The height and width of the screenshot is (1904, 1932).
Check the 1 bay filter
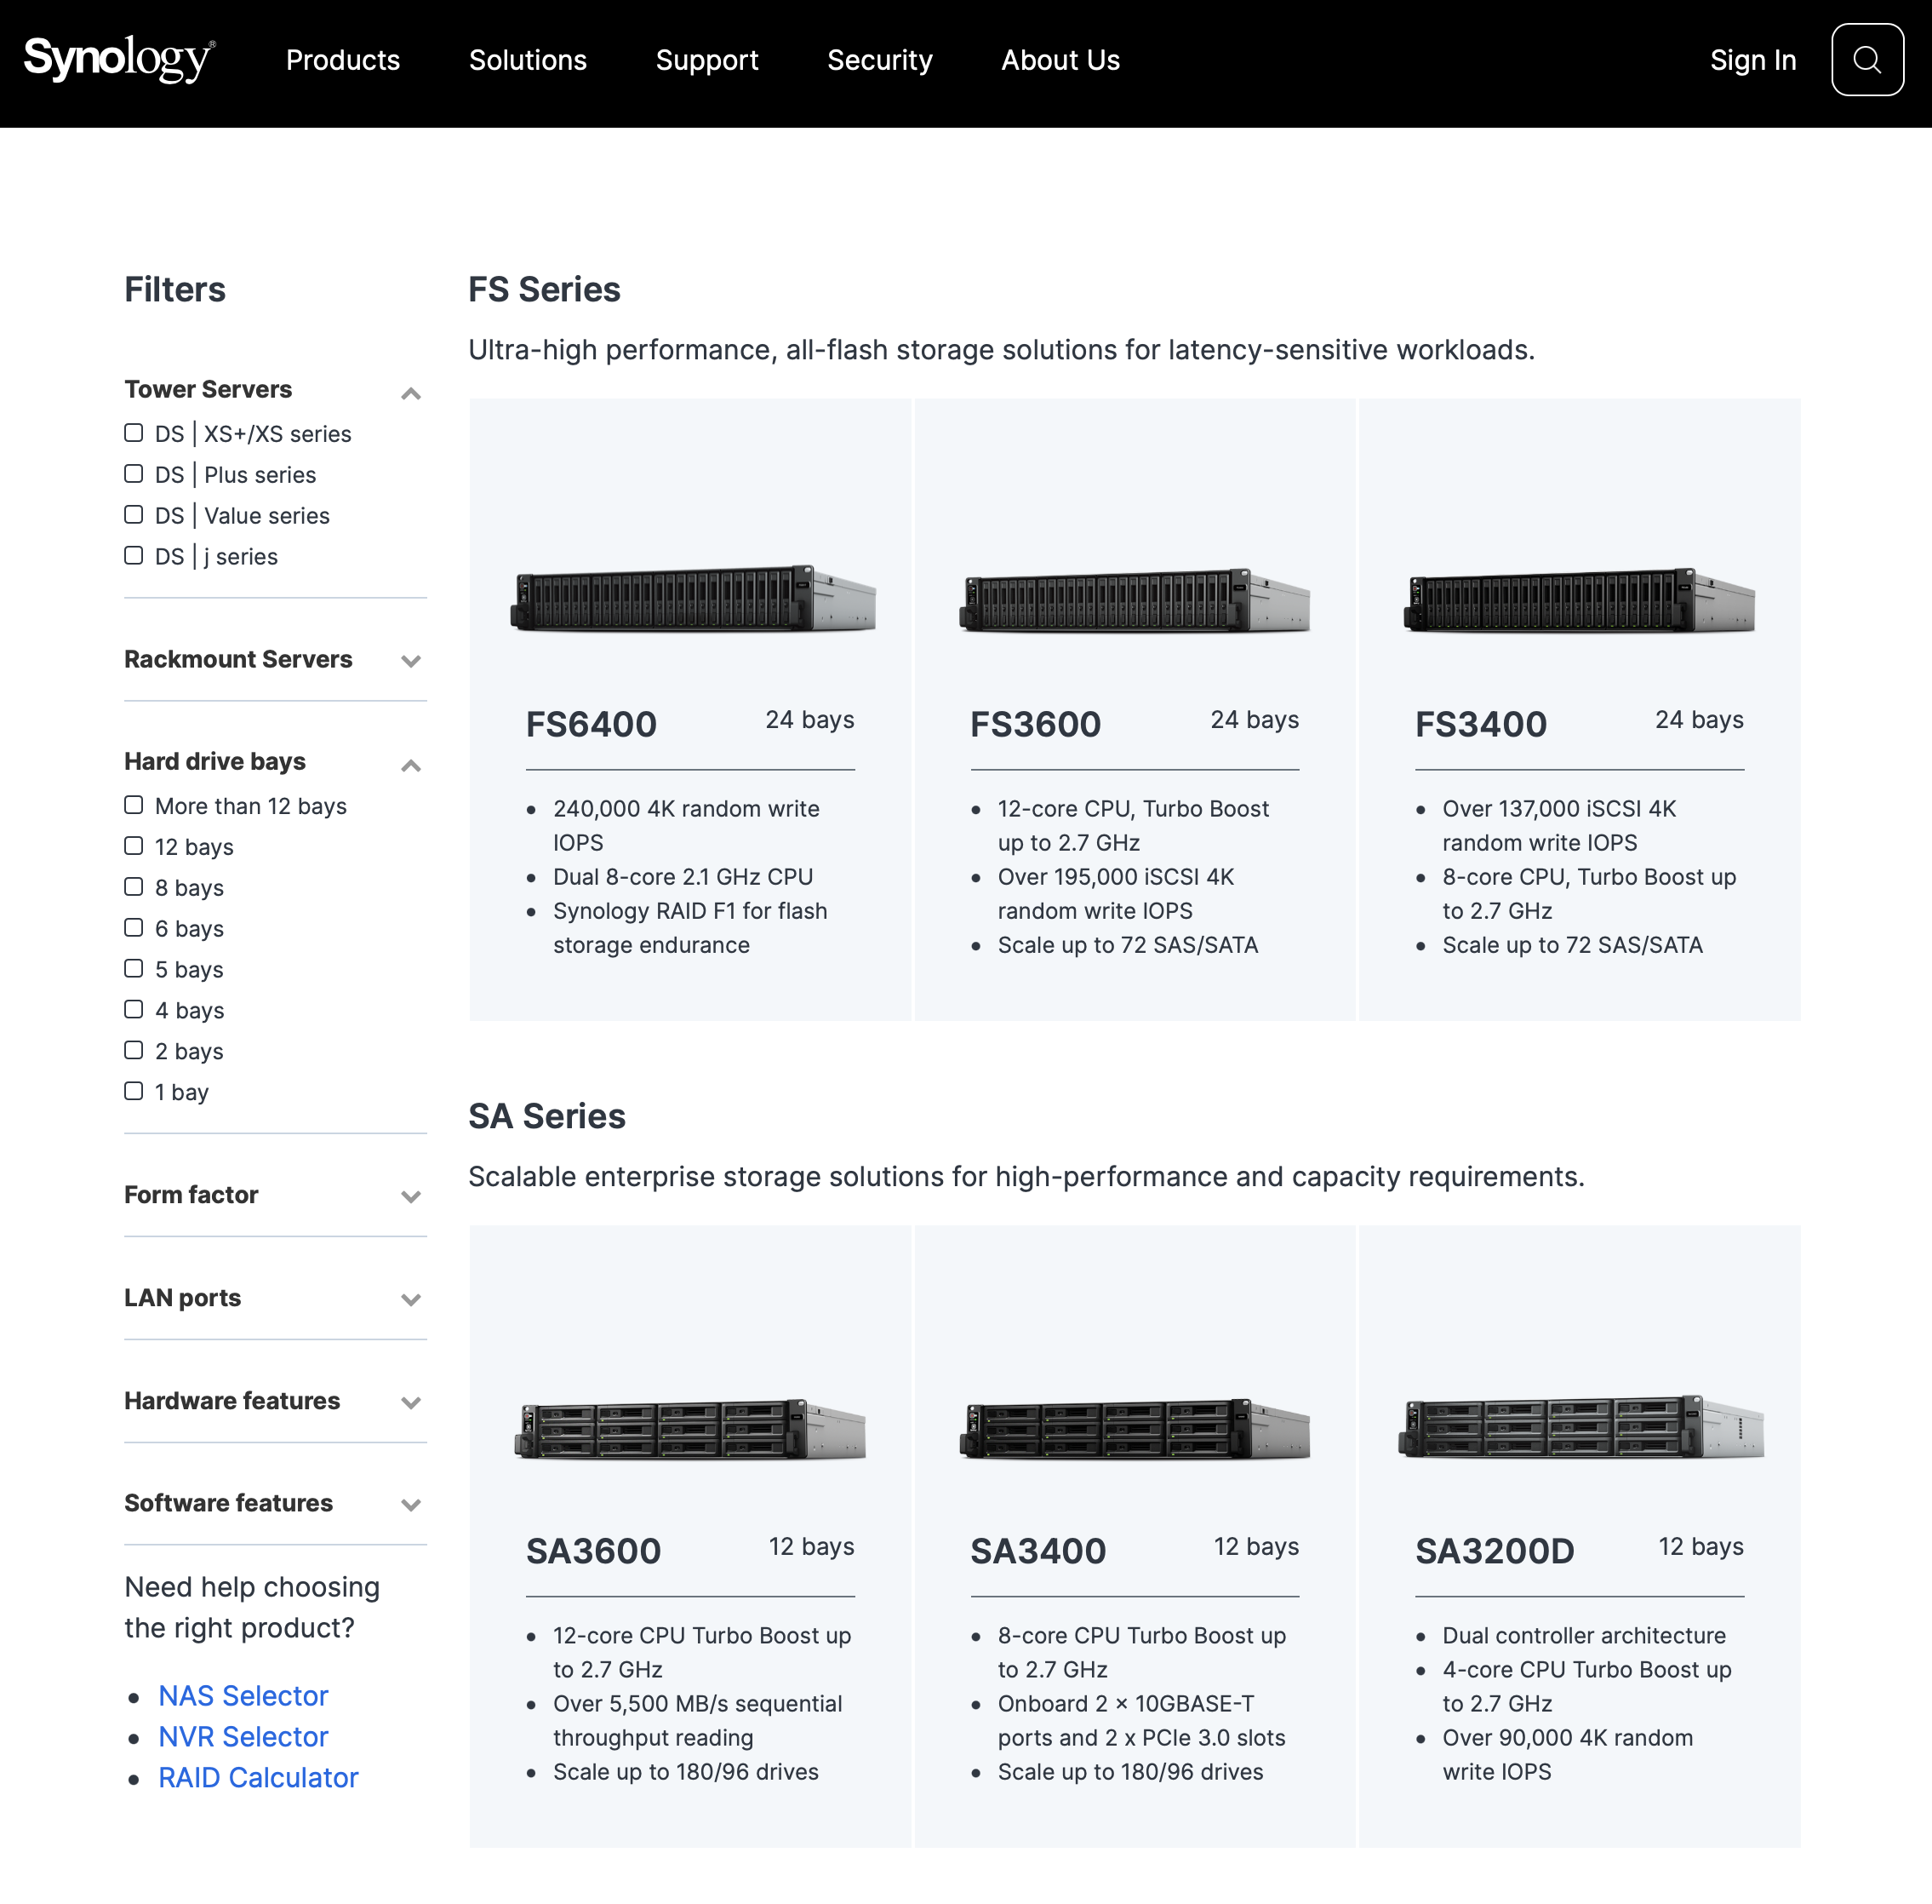(134, 1091)
